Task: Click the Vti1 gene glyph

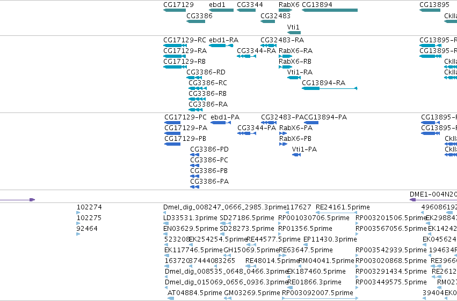Action: pos(294,33)
